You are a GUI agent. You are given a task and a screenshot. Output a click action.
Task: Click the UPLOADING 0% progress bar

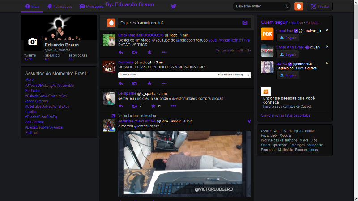[x=184, y=75]
